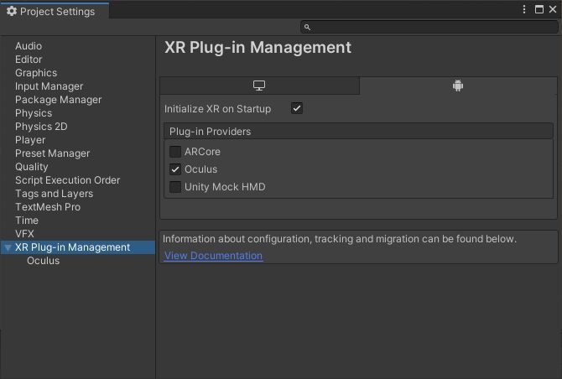Click the settings search field

point(429,27)
